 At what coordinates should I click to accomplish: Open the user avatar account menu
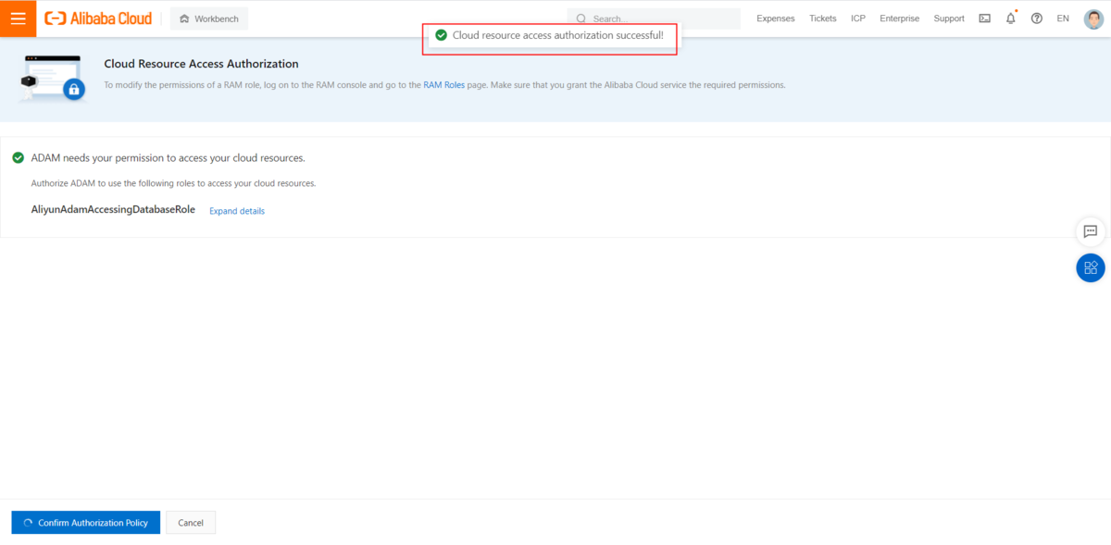[1093, 19]
